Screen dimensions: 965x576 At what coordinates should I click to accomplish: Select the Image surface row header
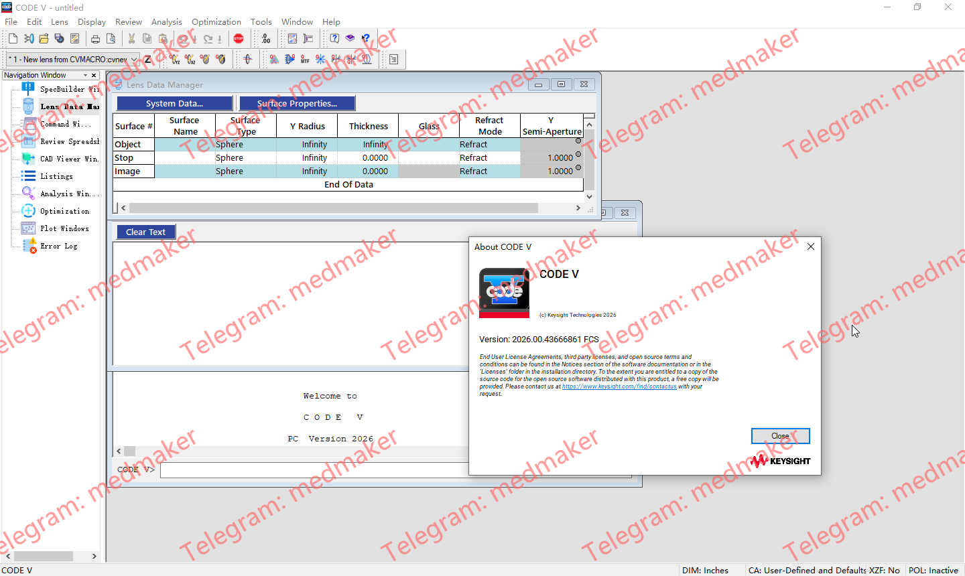point(134,171)
